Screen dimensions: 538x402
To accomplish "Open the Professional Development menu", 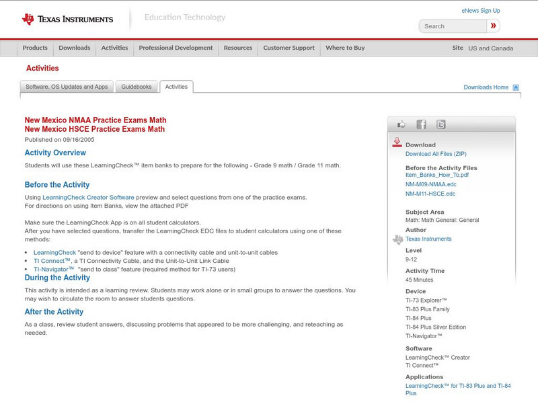I will (x=176, y=48).
